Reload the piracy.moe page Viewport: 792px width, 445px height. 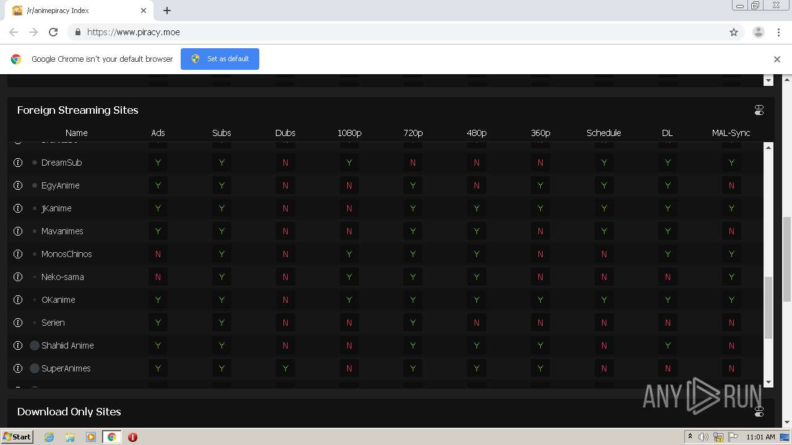coord(53,32)
